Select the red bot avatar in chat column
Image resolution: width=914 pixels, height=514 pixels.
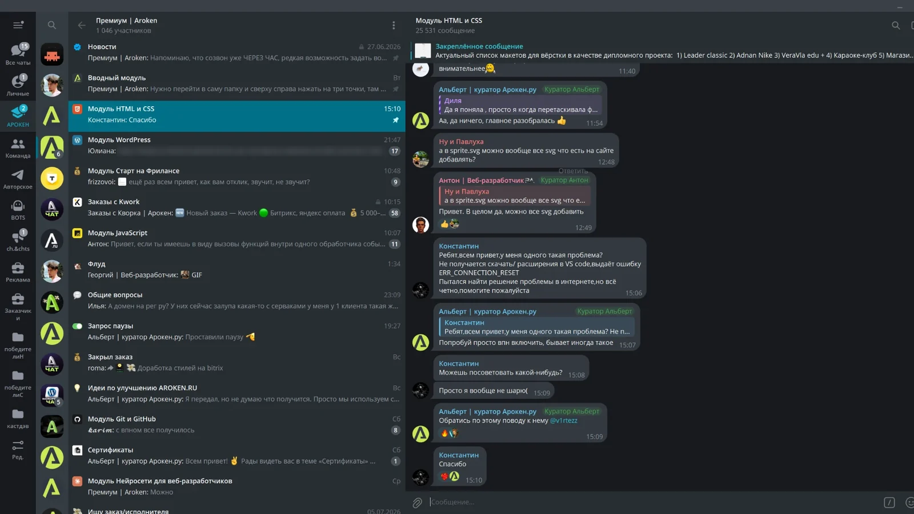(x=52, y=55)
